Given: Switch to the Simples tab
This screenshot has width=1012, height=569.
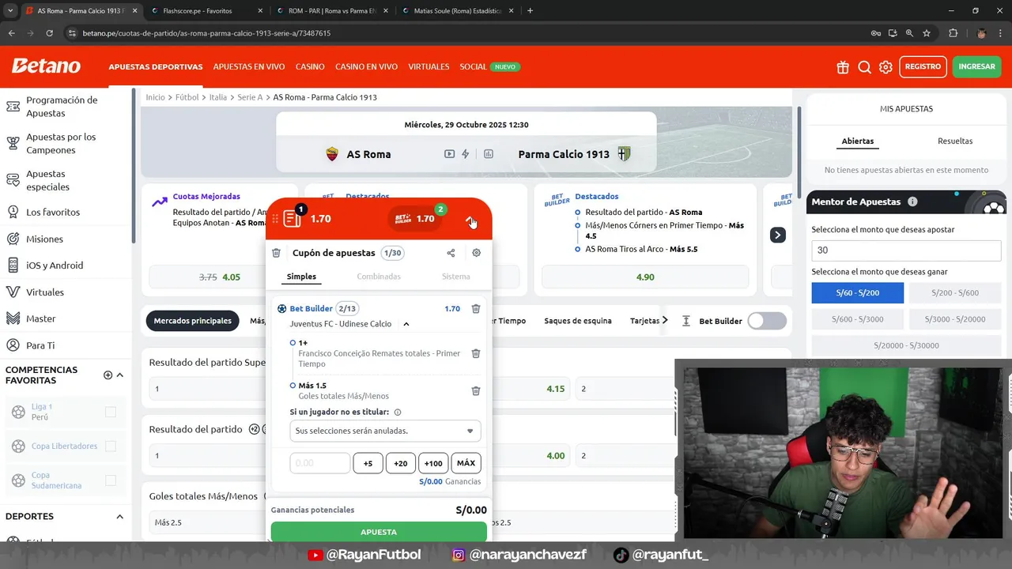Looking at the screenshot, I should 301,277.
